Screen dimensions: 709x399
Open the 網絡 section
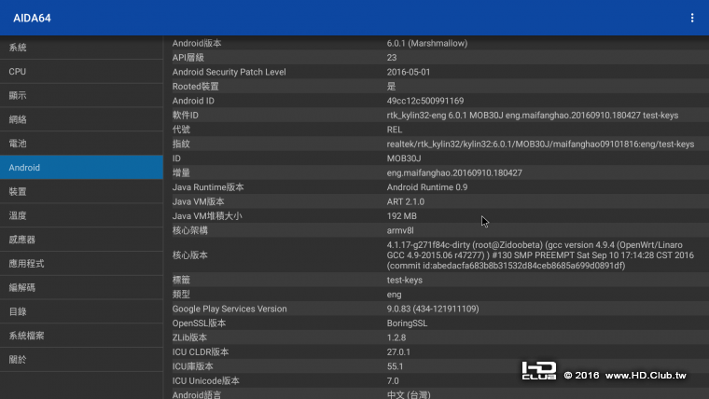[x=81, y=119]
